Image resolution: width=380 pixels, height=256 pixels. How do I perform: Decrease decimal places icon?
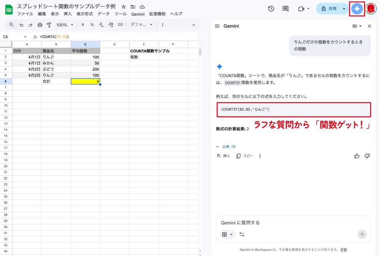click(100, 24)
